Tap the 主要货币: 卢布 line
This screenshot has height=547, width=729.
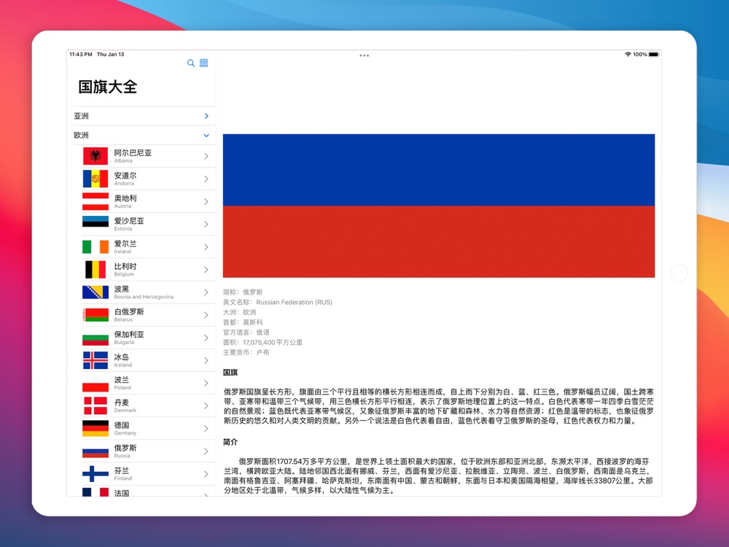(x=246, y=352)
